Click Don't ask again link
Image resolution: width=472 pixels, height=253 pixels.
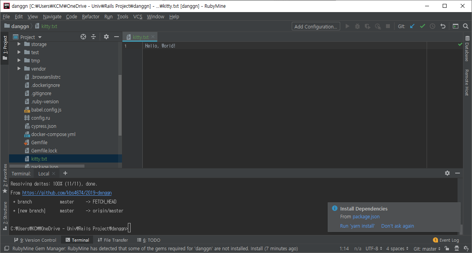tap(397, 226)
